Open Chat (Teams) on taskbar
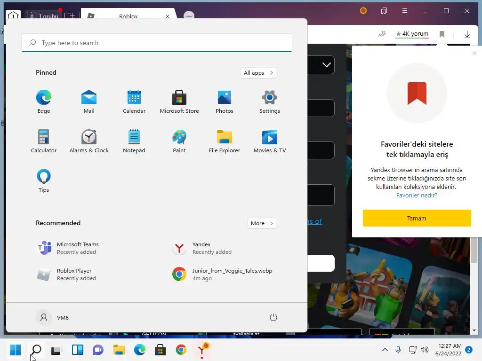This screenshot has width=482, height=361. click(x=98, y=350)
